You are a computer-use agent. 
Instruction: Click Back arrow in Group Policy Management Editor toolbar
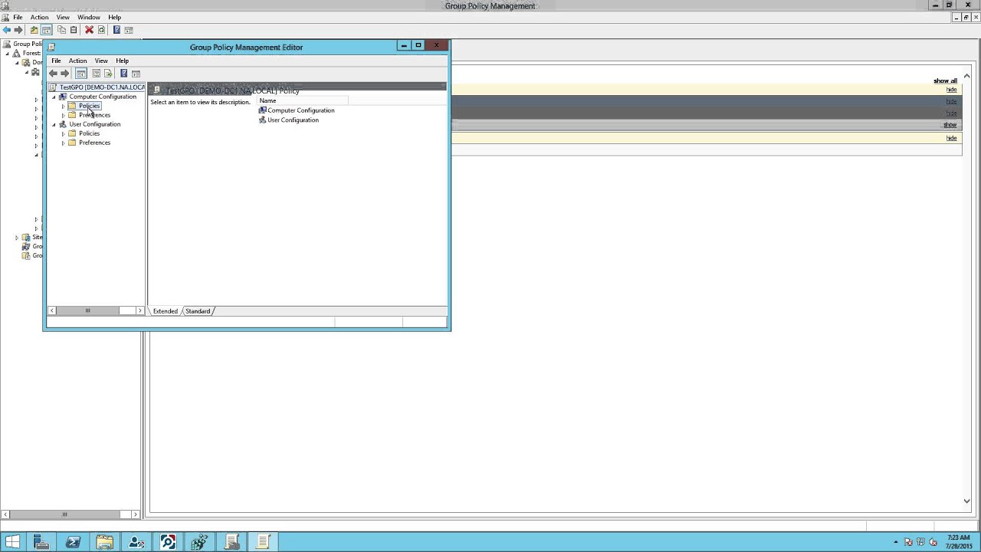[x=53, y=74]
